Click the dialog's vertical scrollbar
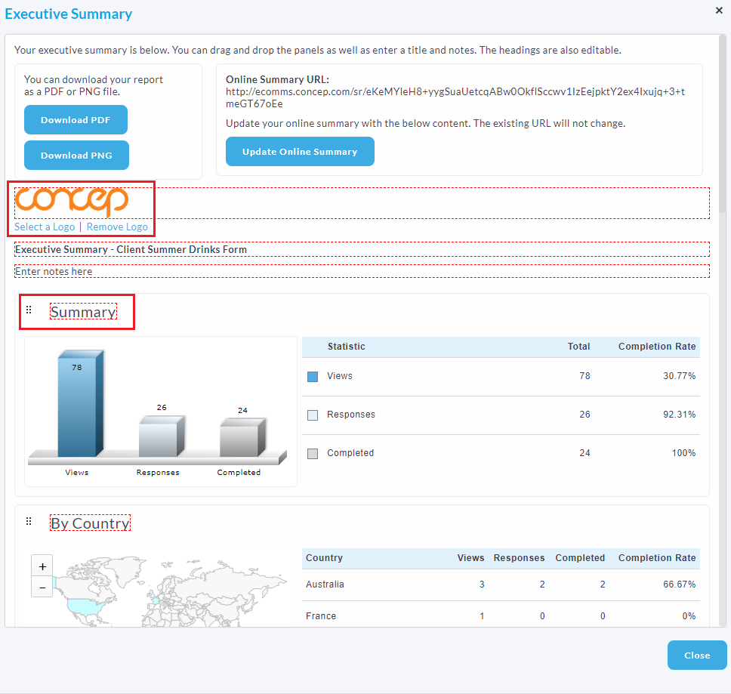This screenshot has width=731, height=694. 723,124
